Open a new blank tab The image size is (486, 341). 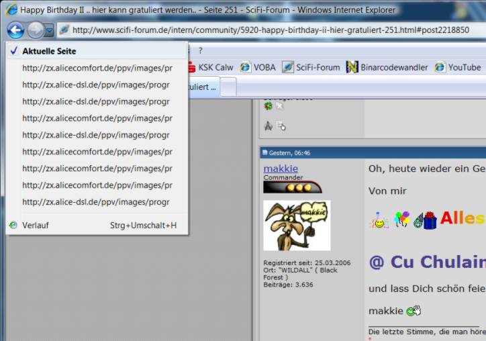[x=228, y=87]
